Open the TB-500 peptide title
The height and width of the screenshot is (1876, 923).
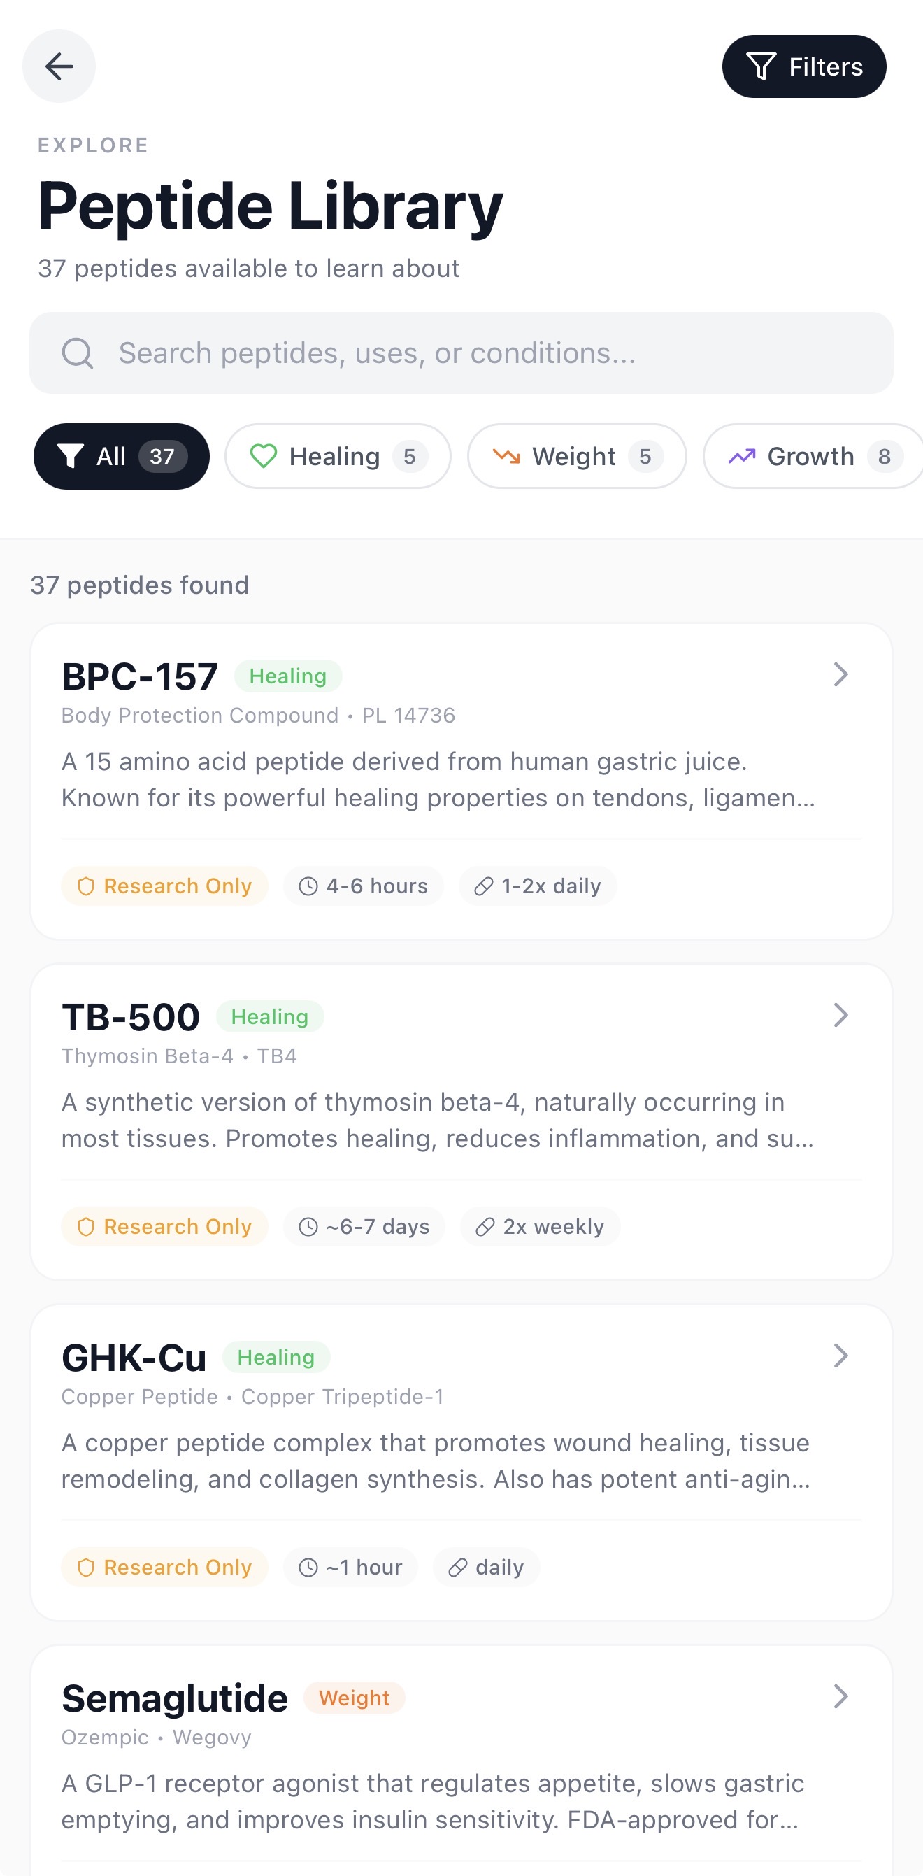(131, 1017)
